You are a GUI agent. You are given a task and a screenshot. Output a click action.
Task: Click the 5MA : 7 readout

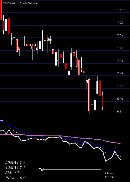coord(12,173)
